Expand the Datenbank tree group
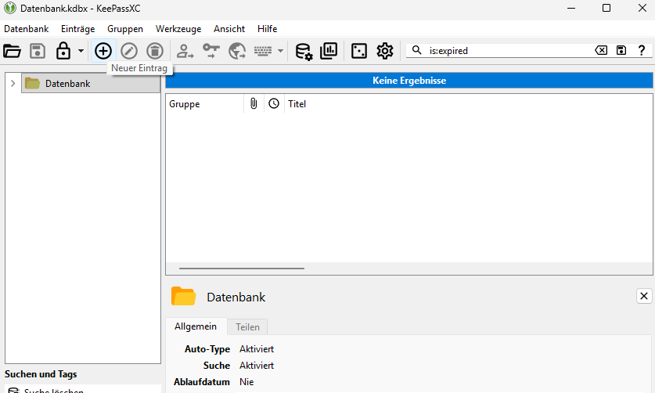 [x=13, y=83]
